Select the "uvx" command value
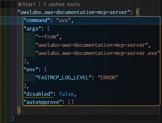Viewport: 162px width, 123px height. click(x=63, y=20)
